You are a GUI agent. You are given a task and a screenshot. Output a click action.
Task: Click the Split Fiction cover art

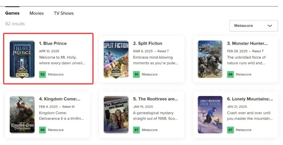coord(116,59)
